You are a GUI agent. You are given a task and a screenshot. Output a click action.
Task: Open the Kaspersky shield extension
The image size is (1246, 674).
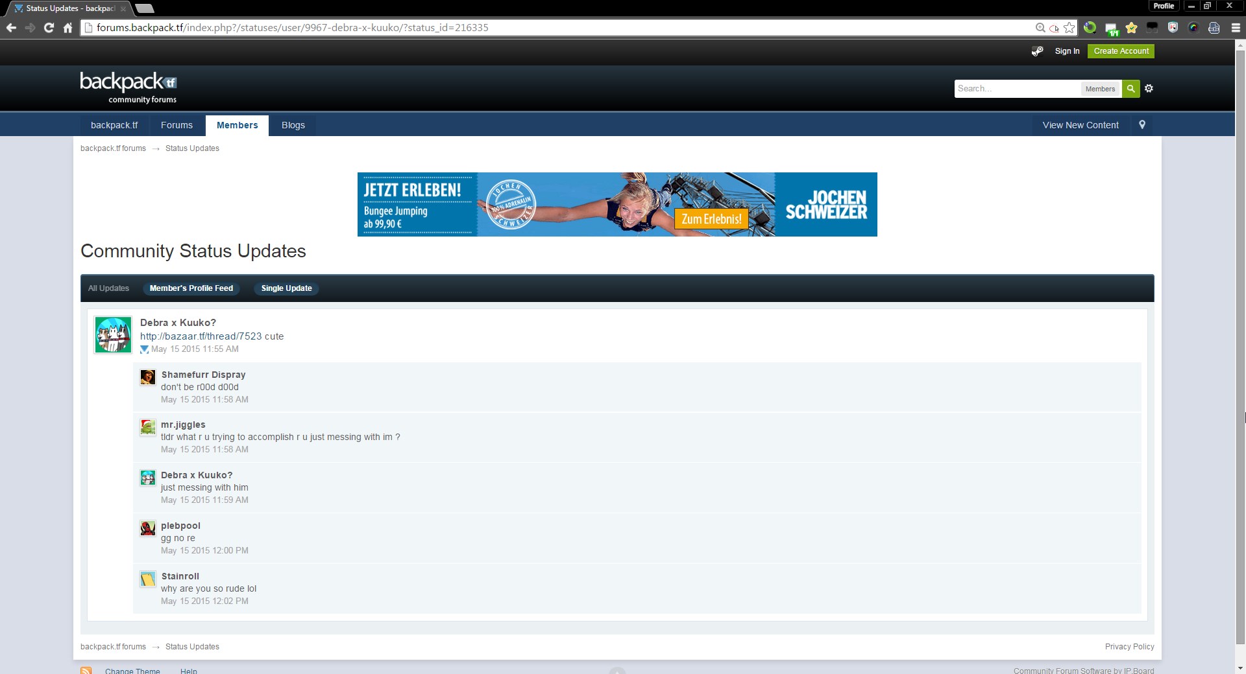[x=1173, y=28]
